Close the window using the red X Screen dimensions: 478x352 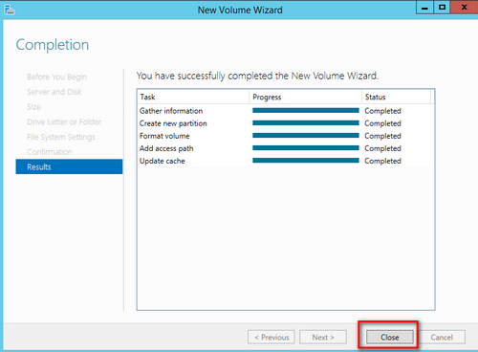coord(464,8)
